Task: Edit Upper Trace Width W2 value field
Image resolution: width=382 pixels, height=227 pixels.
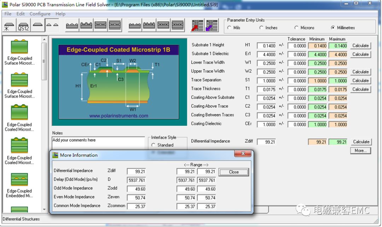Action: click(x=266, y=72)
